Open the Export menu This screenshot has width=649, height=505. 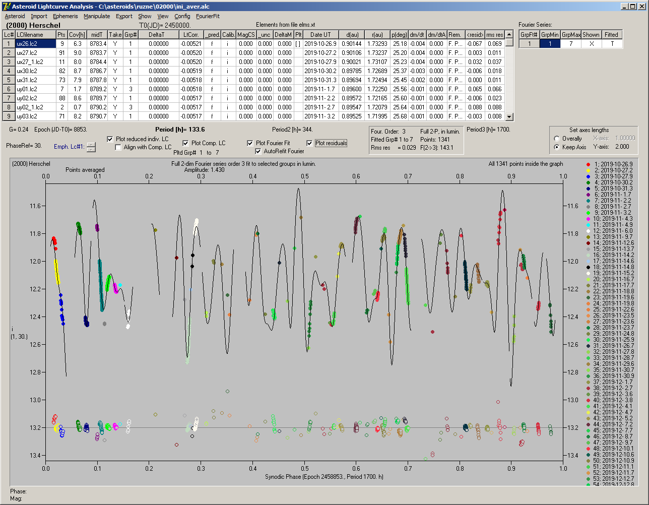124,16
